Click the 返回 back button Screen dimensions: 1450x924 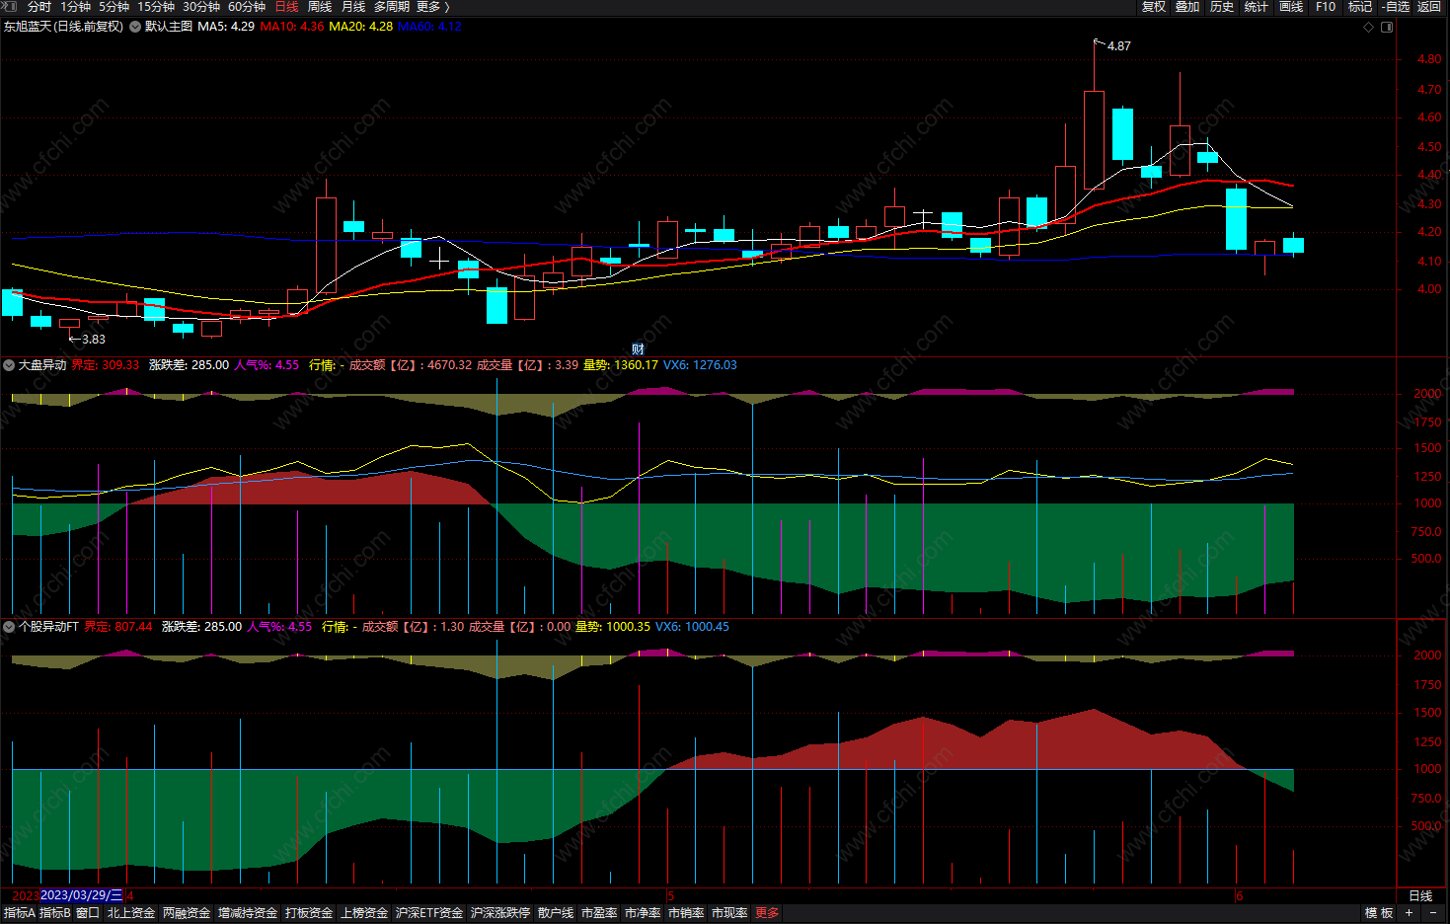1429,7
